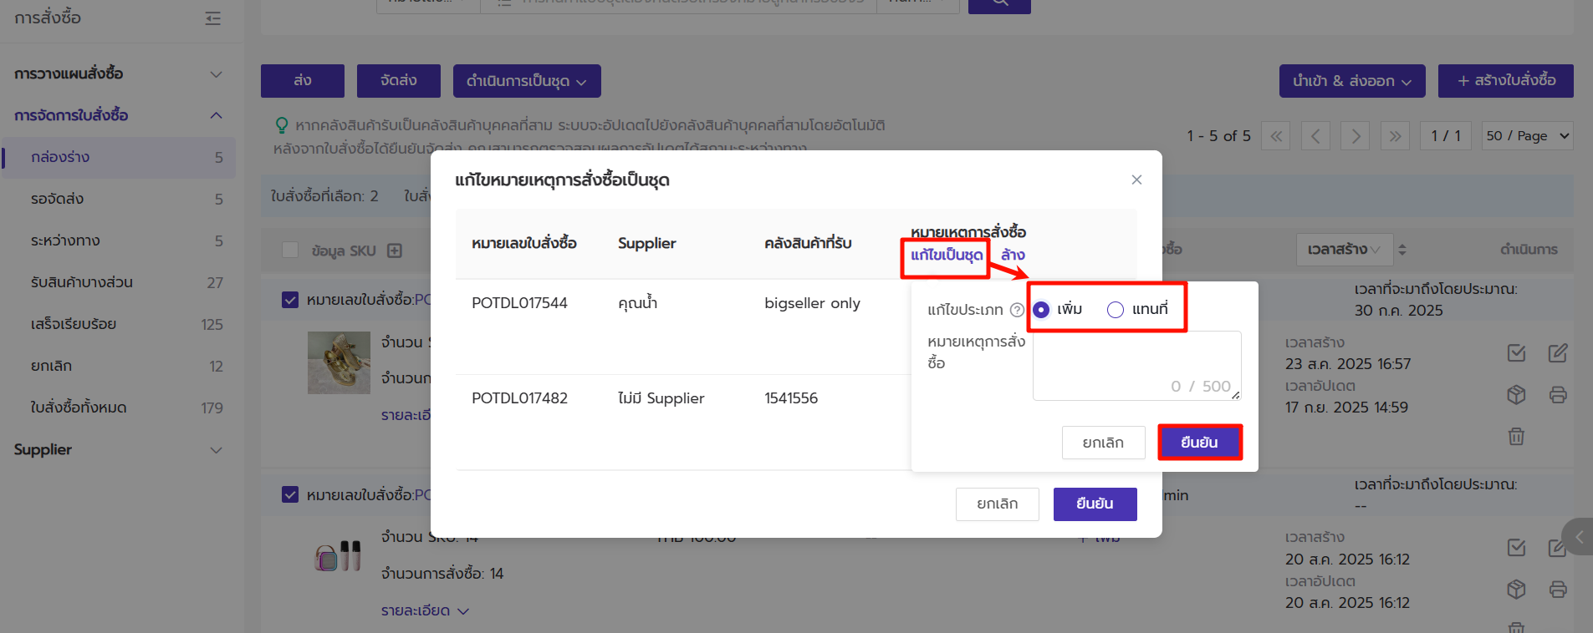Click the floating side-panel arrow at the right edge
This screenshot has height=633, width=1593.
click(x=1578, y=537)
